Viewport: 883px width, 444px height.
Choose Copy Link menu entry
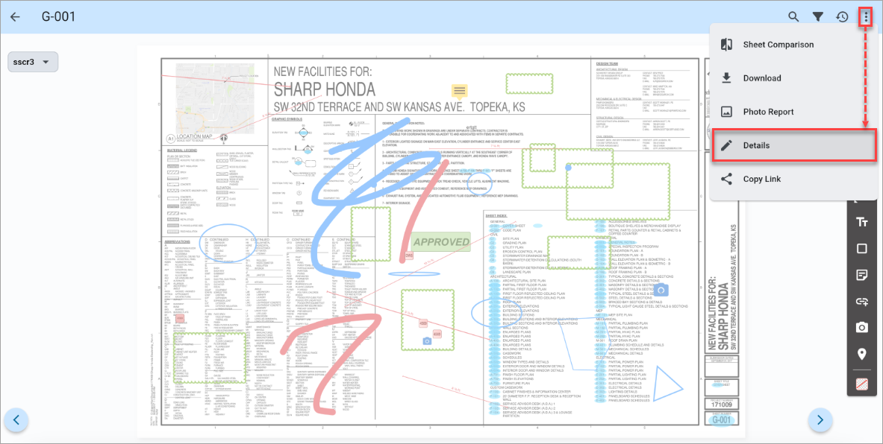click(x=793, y=179)
